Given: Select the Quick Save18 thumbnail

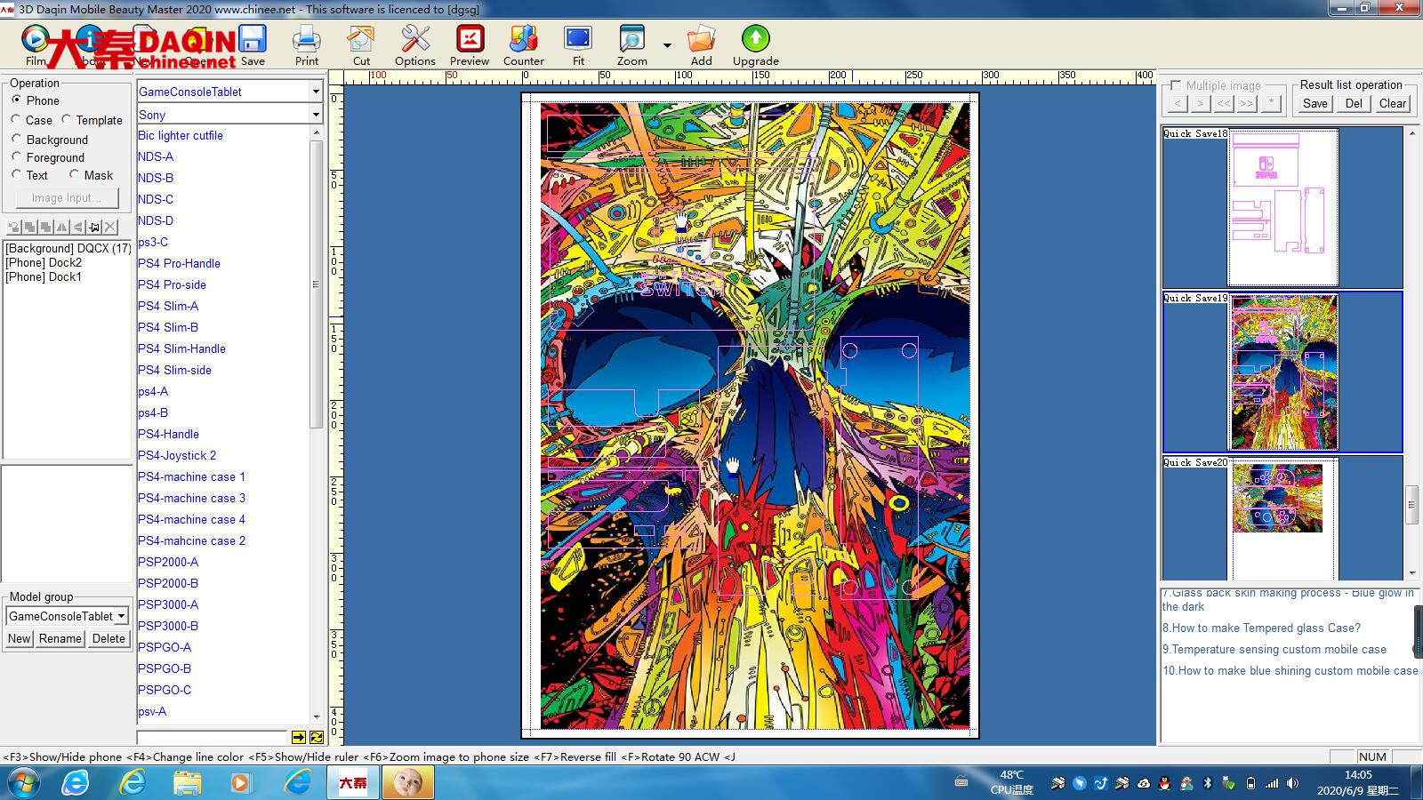Looking at the screenshot, I should click(x=1282, y=207).
